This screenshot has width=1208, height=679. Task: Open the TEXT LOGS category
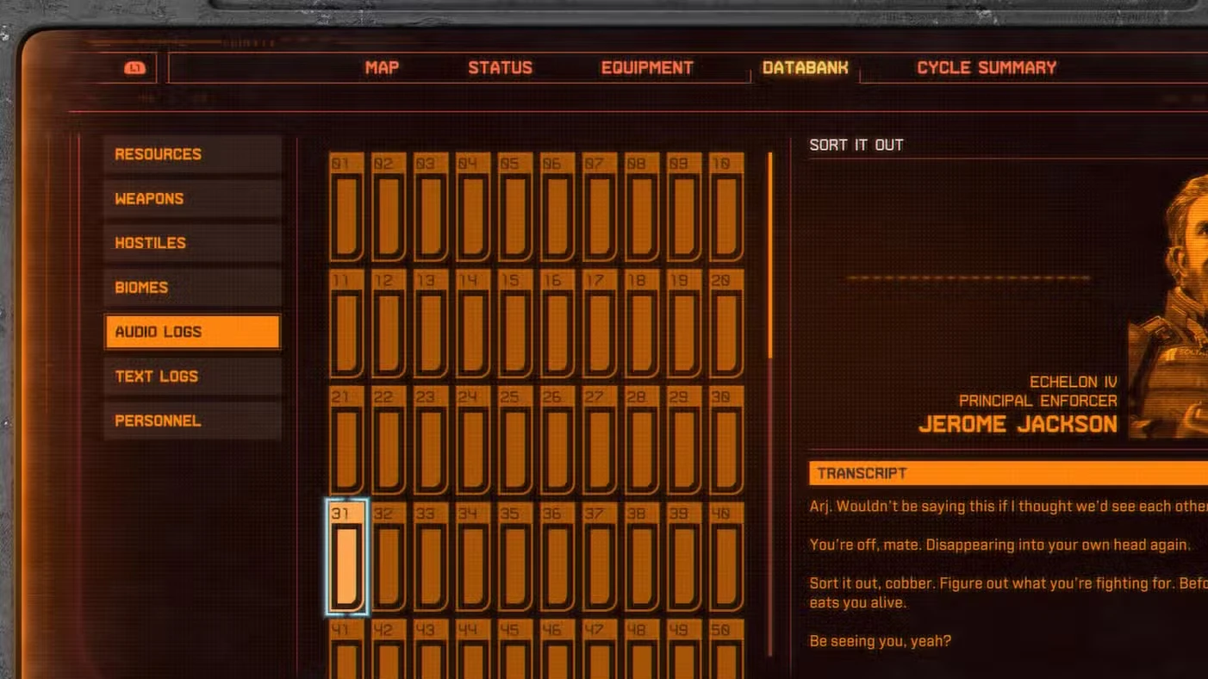point(193,377)
